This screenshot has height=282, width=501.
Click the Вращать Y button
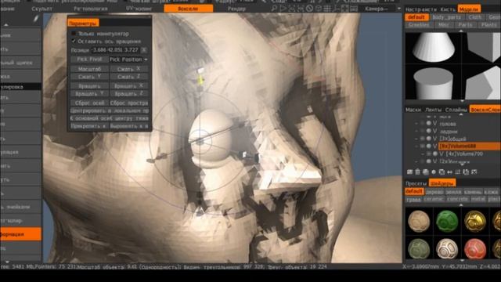pos(89,94)
